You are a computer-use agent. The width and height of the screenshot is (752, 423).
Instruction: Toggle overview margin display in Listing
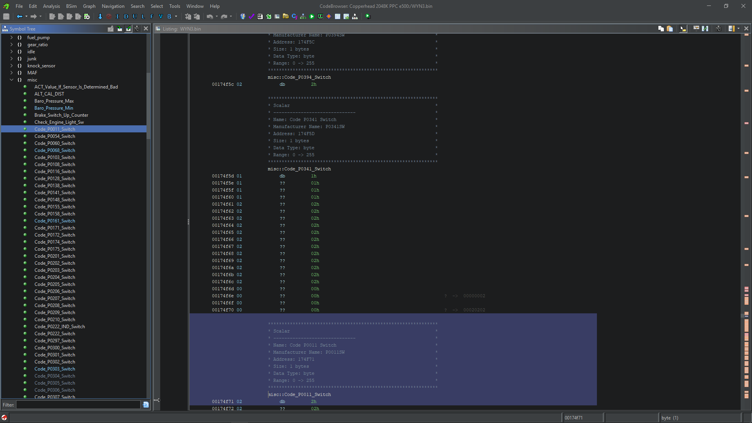(731, 29)
